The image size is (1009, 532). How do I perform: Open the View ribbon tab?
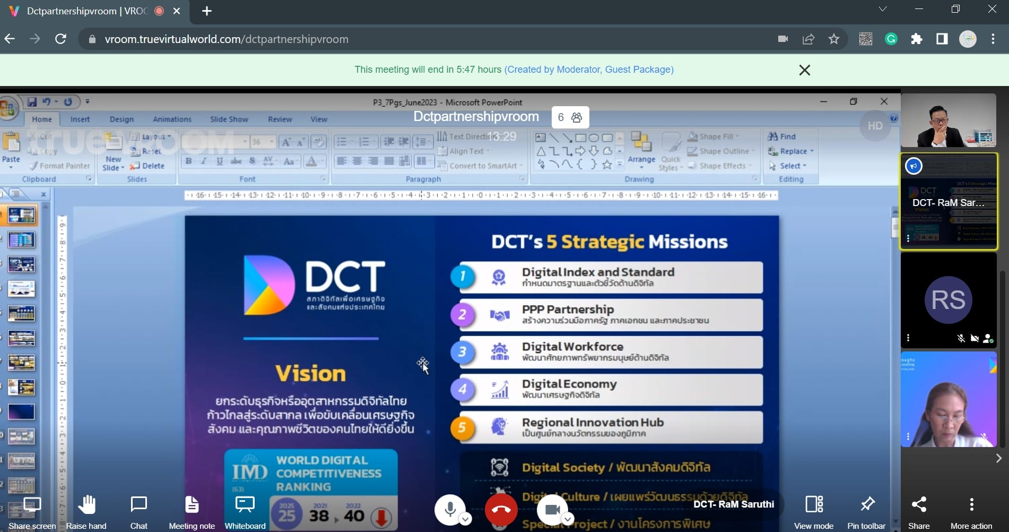pyautogui.click(x=319, y=119)
